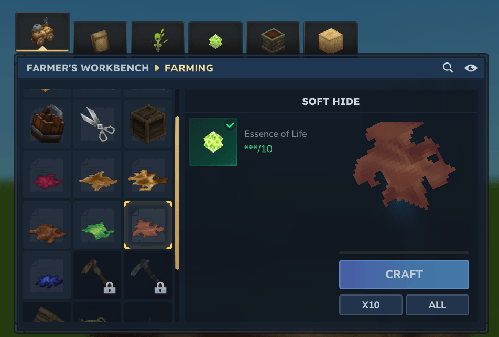The width and height of the screenshot is (499, 337).
Task: Open the Essence of Life category tab
Action: point(215,38)
